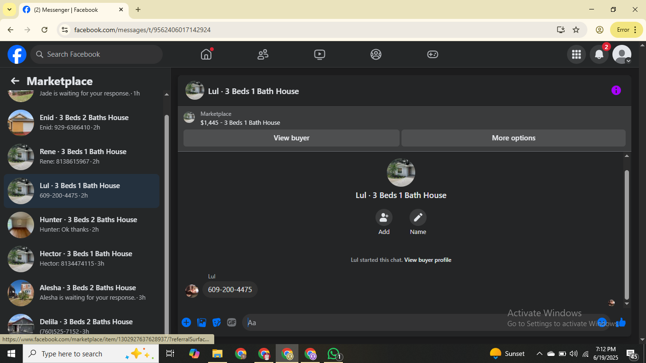646x363 pixels.
Task: Open the Video icon in top navigation
Action: point(319,54)
